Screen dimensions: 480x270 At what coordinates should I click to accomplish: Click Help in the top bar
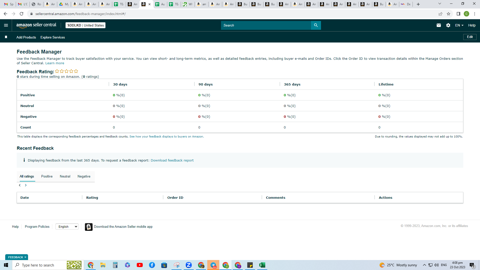pos(472,25)
